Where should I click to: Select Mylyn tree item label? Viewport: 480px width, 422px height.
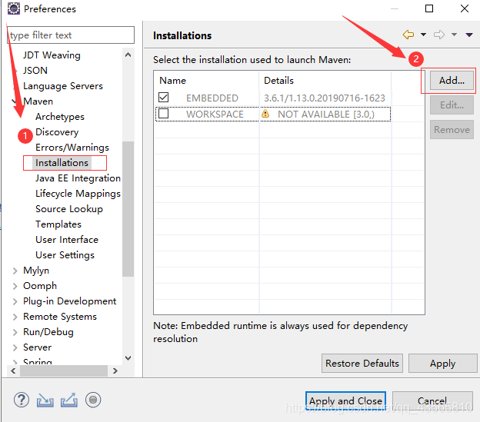(x=36, y=271)
